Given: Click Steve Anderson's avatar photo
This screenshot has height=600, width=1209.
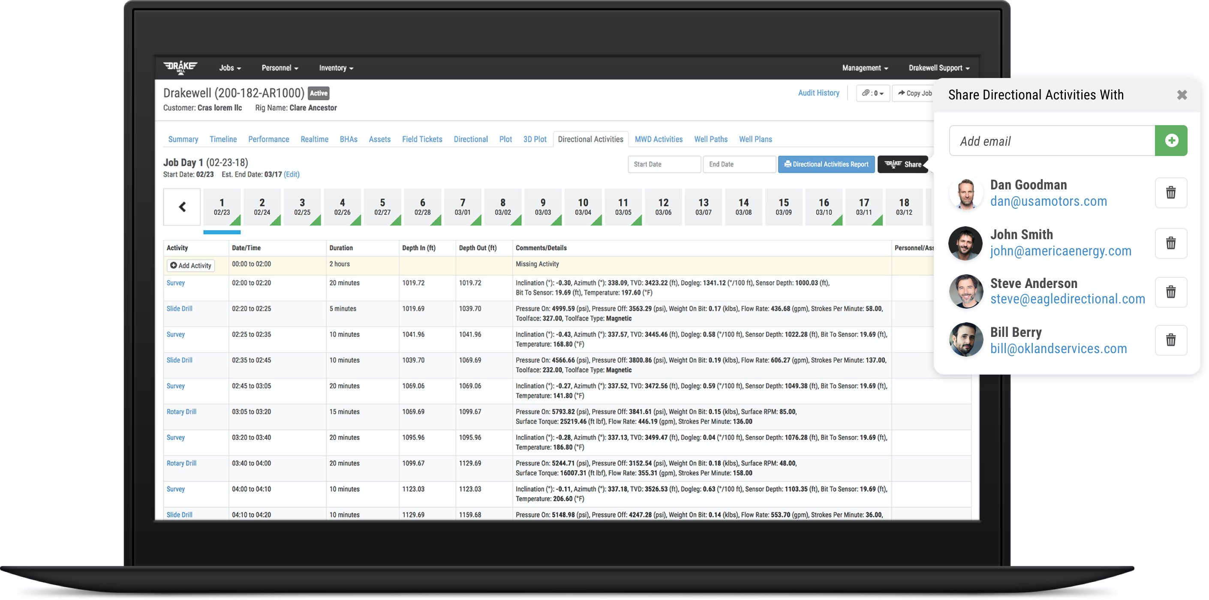Looking at the screenshot, I should click(x=966, y=291).
